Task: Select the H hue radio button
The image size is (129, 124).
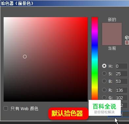Action: click(104, 66)
